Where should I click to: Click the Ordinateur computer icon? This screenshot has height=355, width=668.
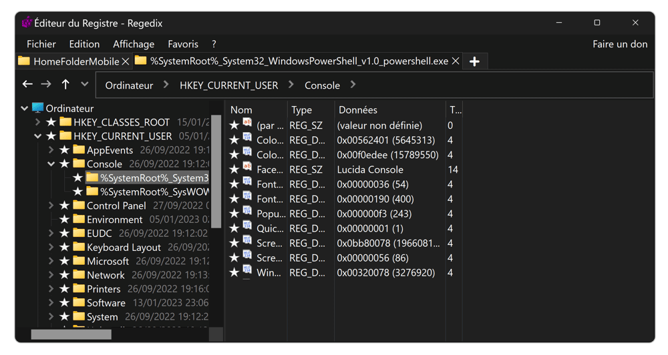pyautogui.click(x=37, y=107)
